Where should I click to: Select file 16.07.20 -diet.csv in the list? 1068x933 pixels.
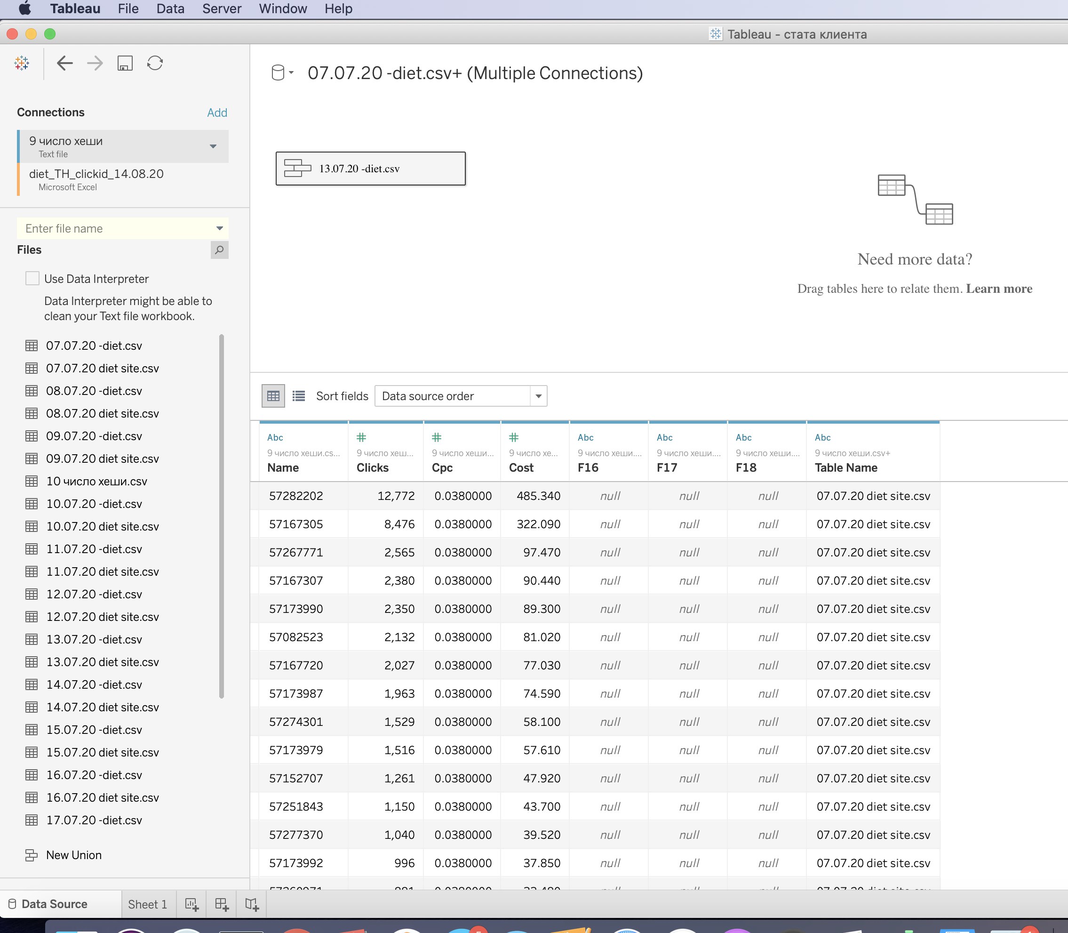coord(94,775)
